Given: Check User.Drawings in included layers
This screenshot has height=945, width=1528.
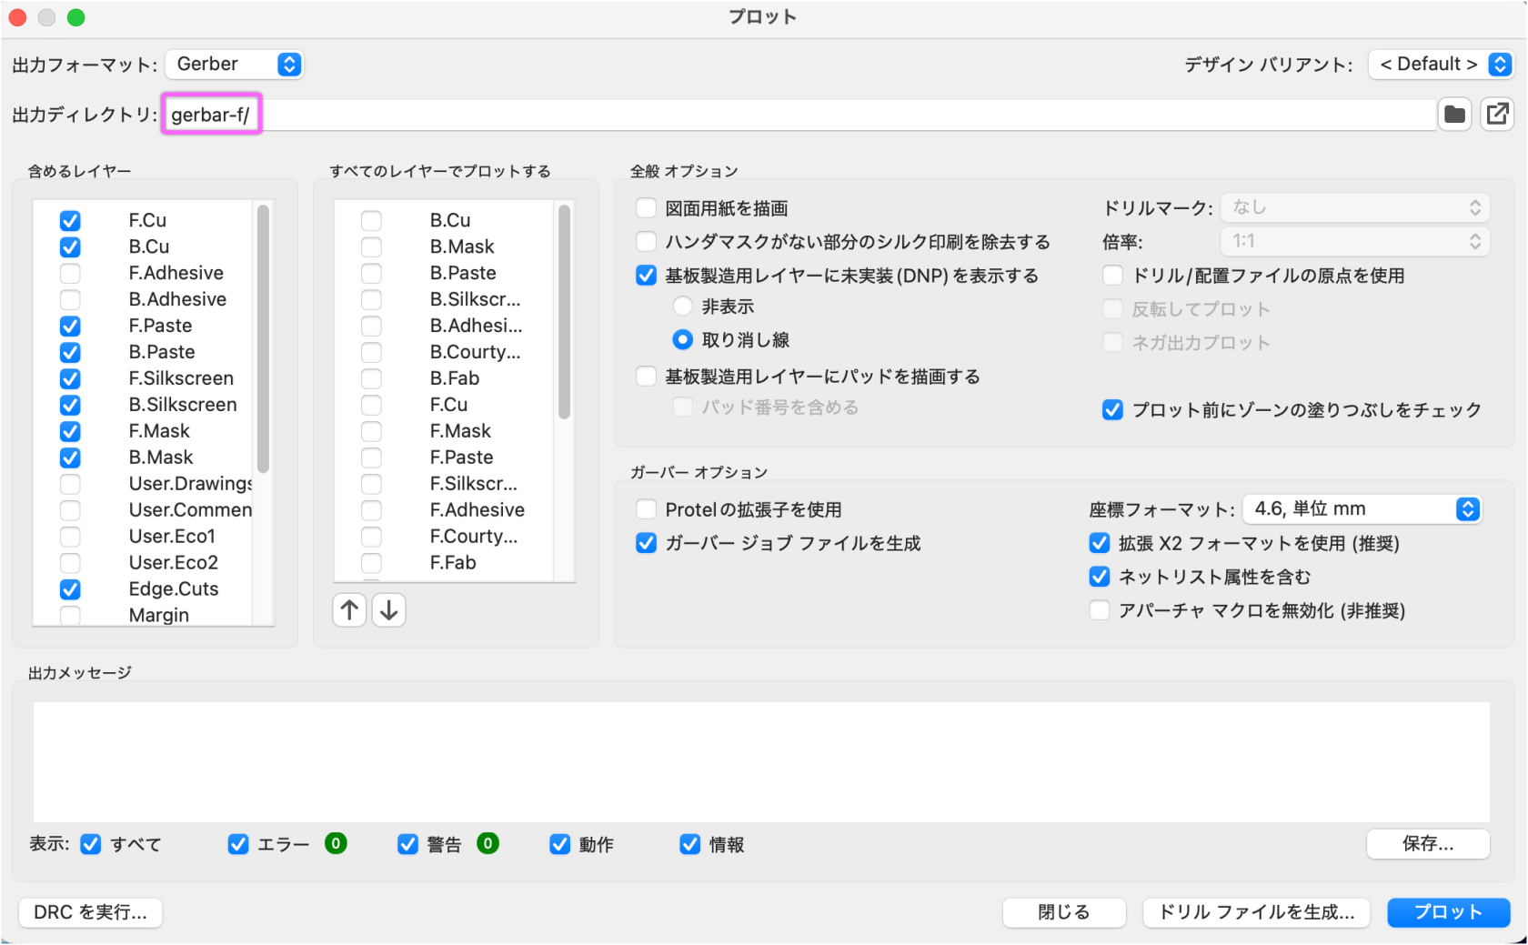Looking at the screenshot, I should tap(70, 485).
